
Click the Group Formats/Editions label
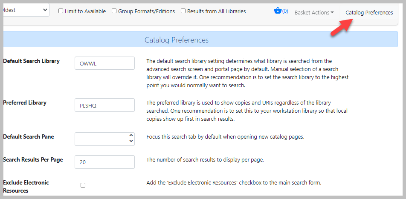pos(146,11)
